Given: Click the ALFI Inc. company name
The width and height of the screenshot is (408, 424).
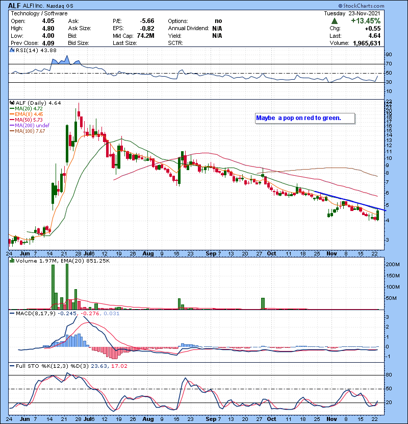Looking at the screenshot, I should coord(34,6).
